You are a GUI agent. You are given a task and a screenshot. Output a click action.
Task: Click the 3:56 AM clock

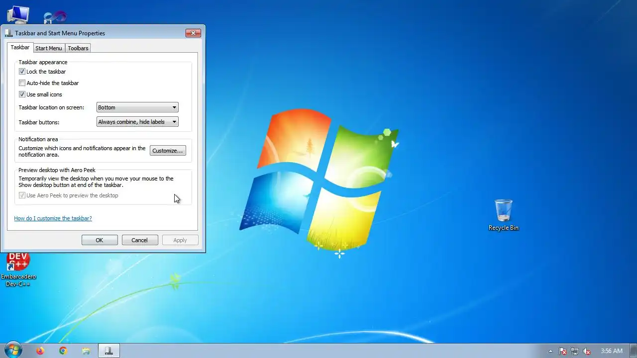point(612,351)
